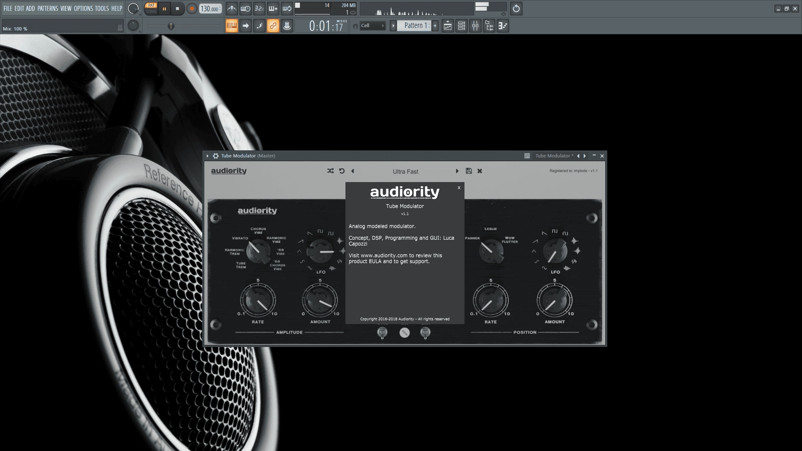Save preset with floppy disk icon

pyautogui.click(x=469, y=171)
